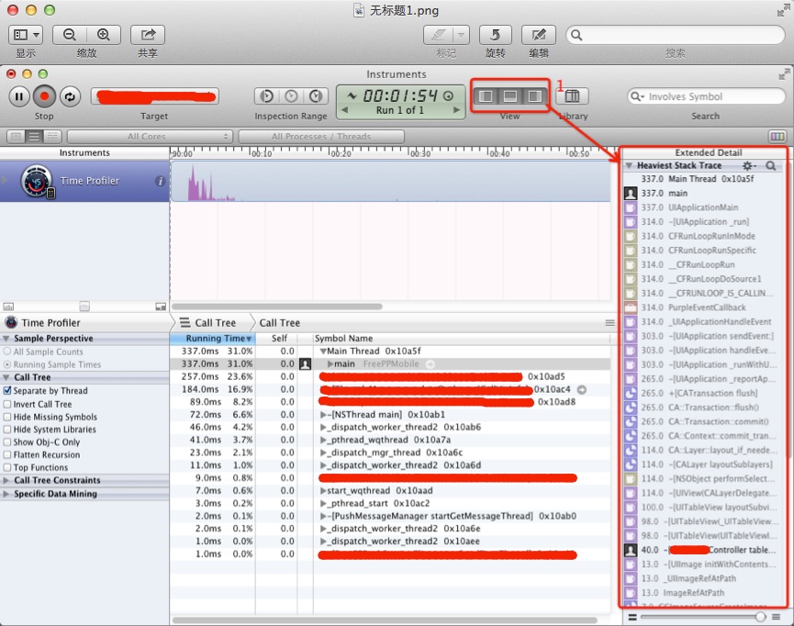Expand the main FreePPMobile row
This screenshot has height=626, width=794.
330,363
